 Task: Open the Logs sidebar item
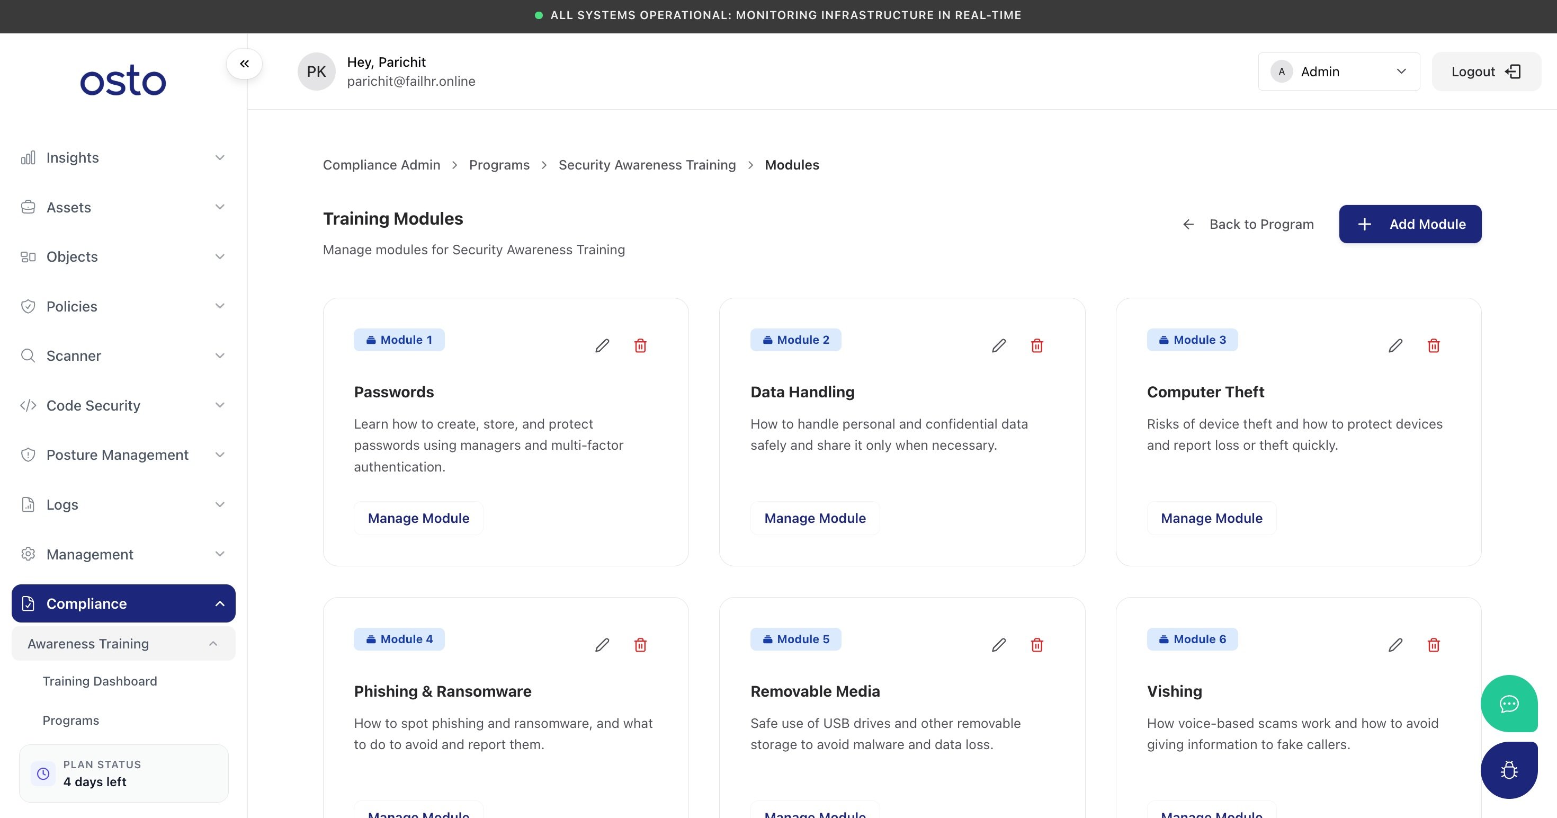point(123,504)
